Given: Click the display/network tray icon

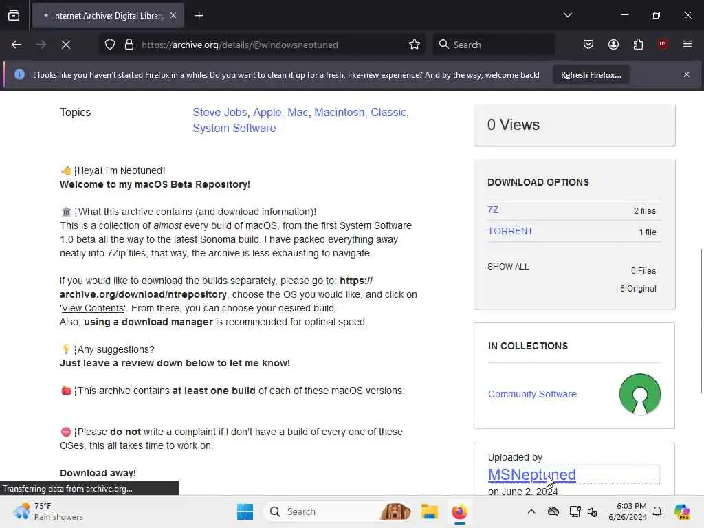Looking at the screenshot, I should coord(575,511).
